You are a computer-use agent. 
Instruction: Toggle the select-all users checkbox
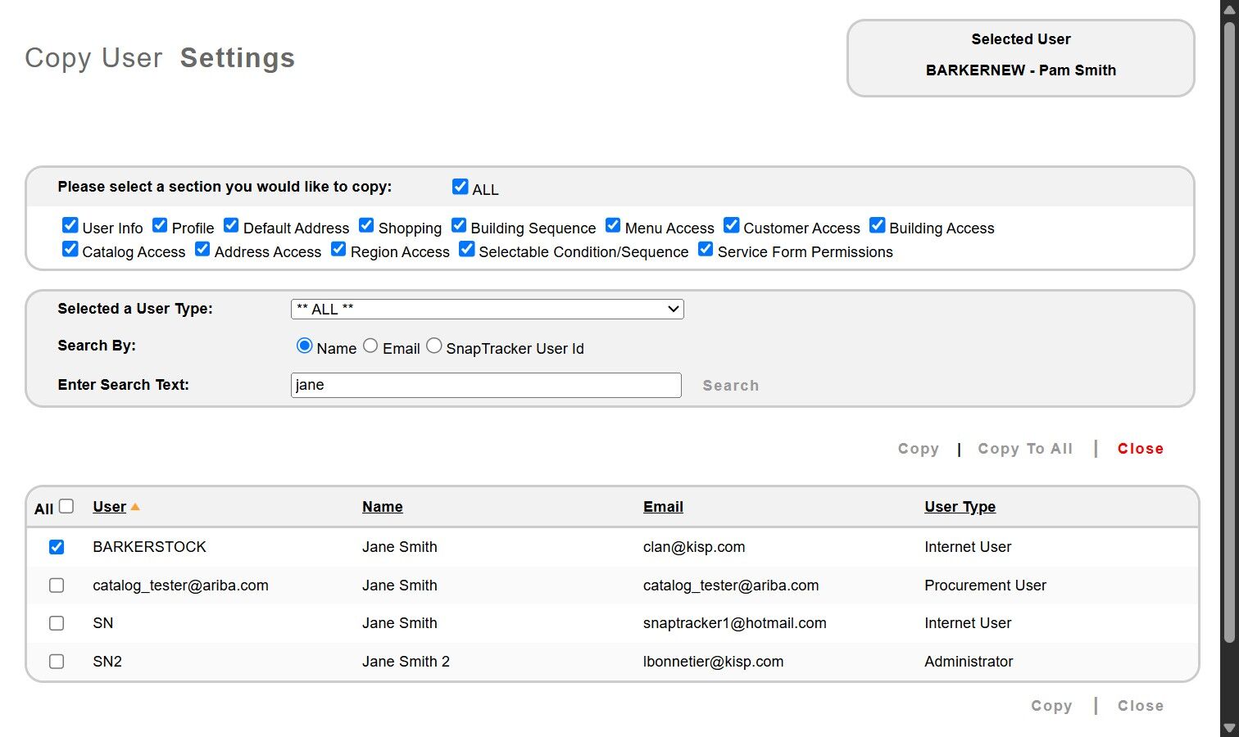[x=66, y=506]
